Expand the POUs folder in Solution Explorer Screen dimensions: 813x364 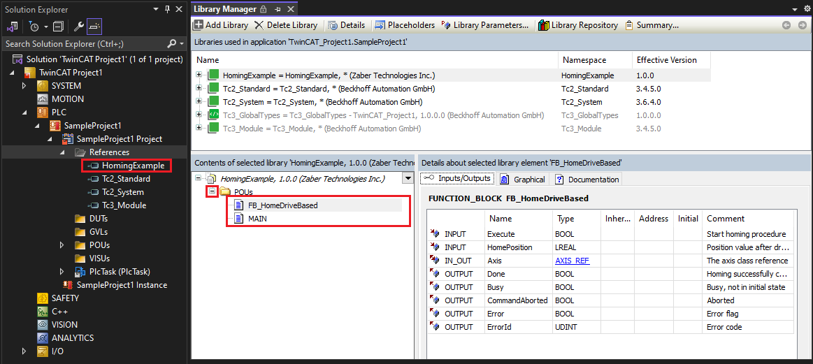[62, 245]
